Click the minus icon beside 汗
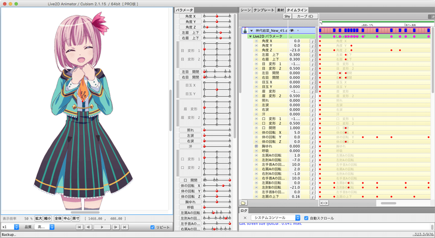The height and width of the screenshot is (238, 435). tap(256, 114)
